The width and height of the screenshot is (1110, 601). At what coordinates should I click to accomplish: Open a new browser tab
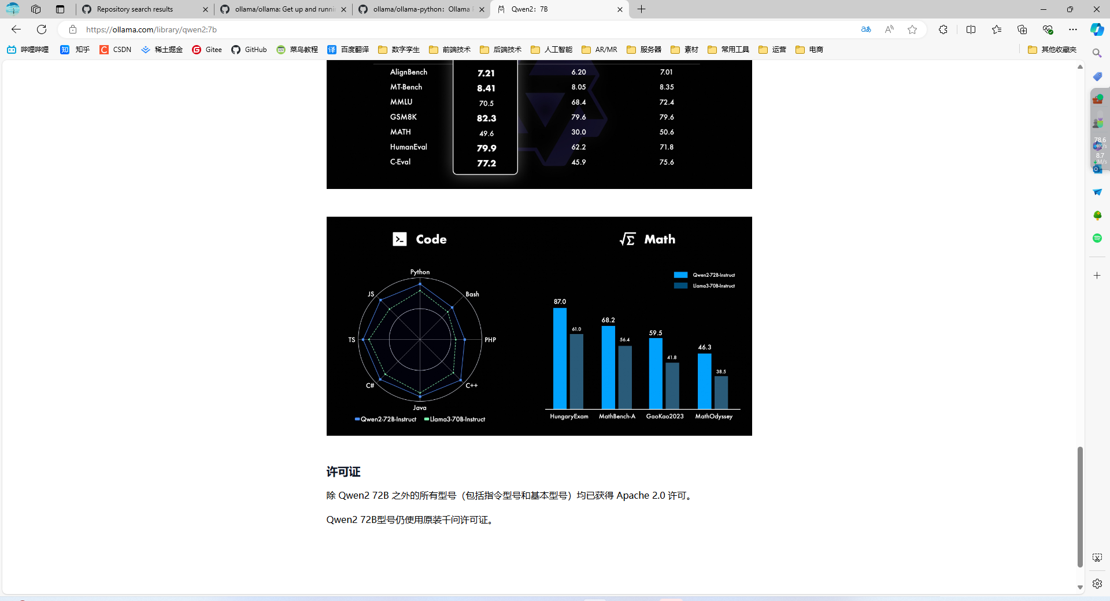[641, 9]
